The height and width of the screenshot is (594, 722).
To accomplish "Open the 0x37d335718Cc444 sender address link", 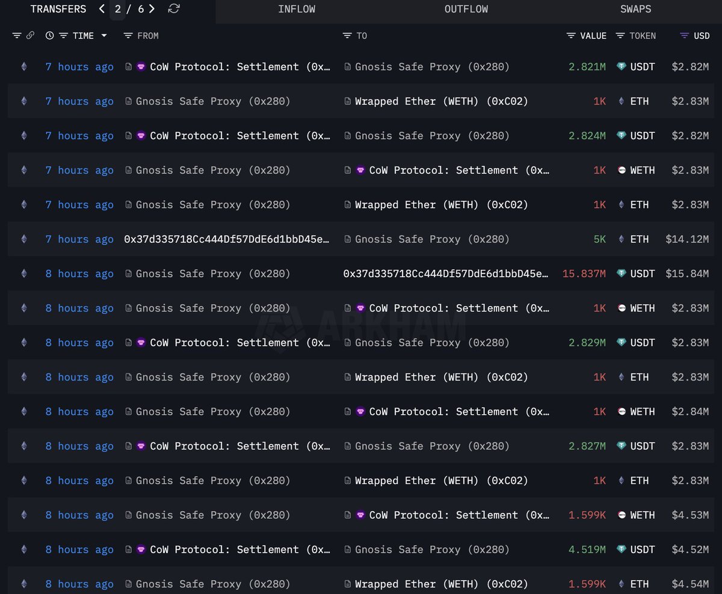I will tap(226, 239).
